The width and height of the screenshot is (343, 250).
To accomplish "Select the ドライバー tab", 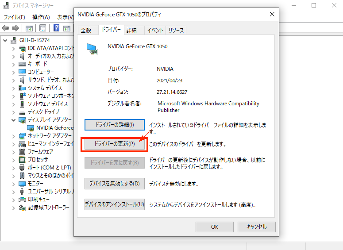I will point(111,30).
